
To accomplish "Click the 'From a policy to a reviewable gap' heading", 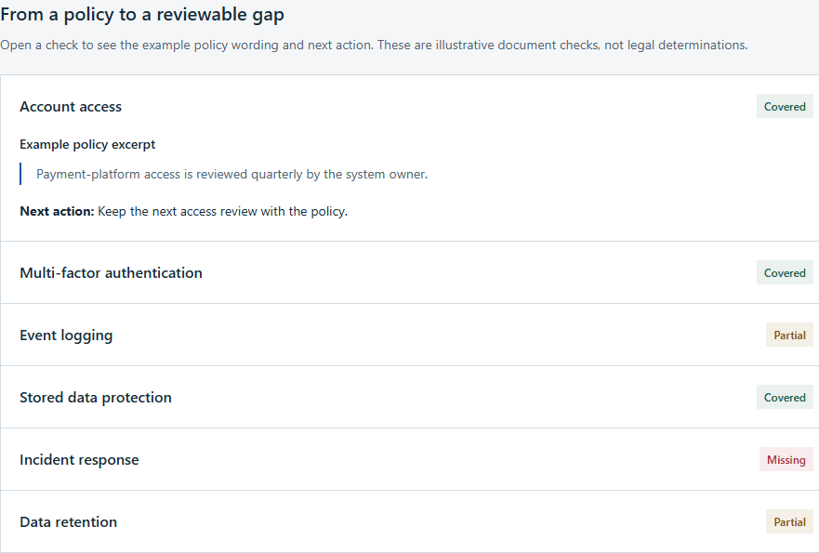I will point(142,15).
